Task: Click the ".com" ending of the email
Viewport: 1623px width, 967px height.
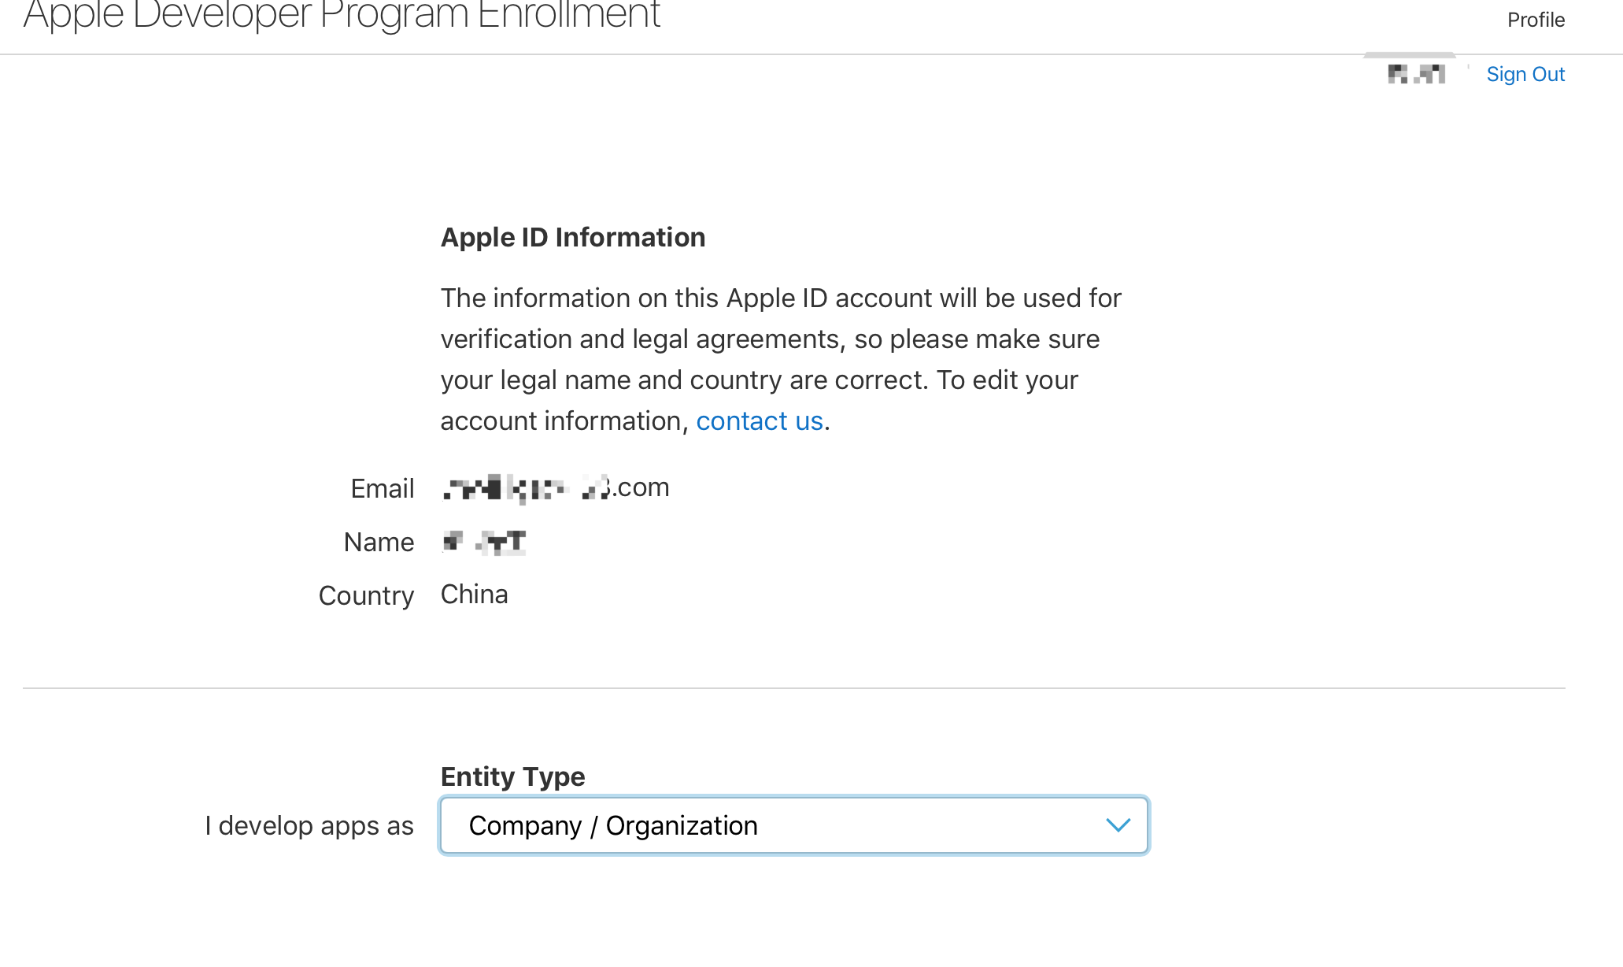Action: point(642,487)
